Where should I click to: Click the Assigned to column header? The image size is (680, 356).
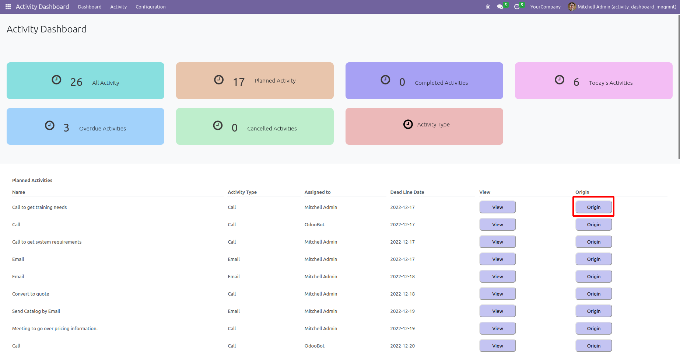point(318,192)
